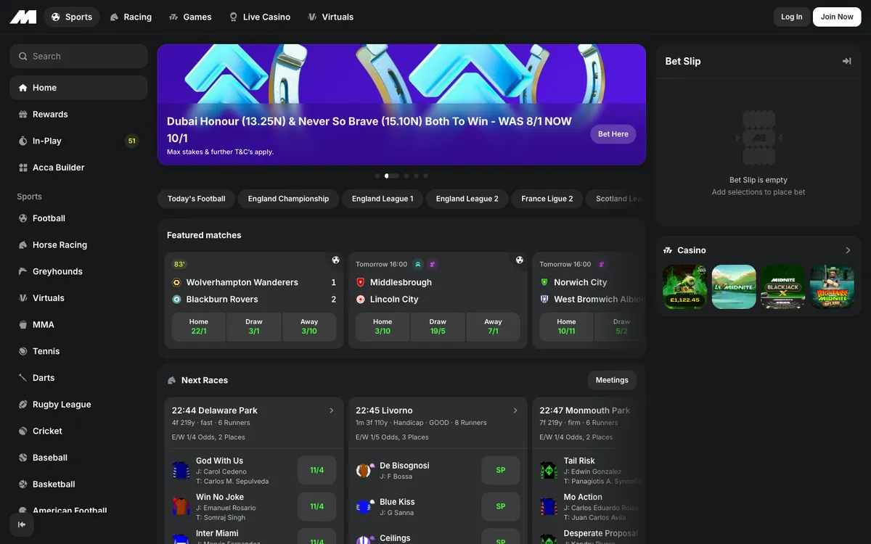The height and width of the screenshot is (544, 871).
Task: Switch to the Racing tab
Action: coord(131,17)
